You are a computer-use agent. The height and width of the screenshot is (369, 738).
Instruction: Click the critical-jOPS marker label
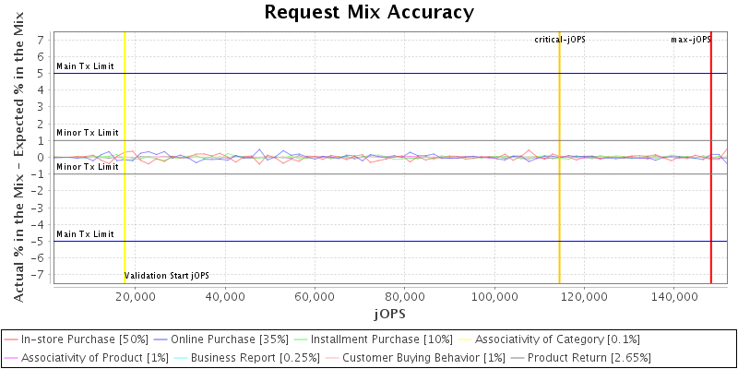pyautogui.click(x=558, y=40)
